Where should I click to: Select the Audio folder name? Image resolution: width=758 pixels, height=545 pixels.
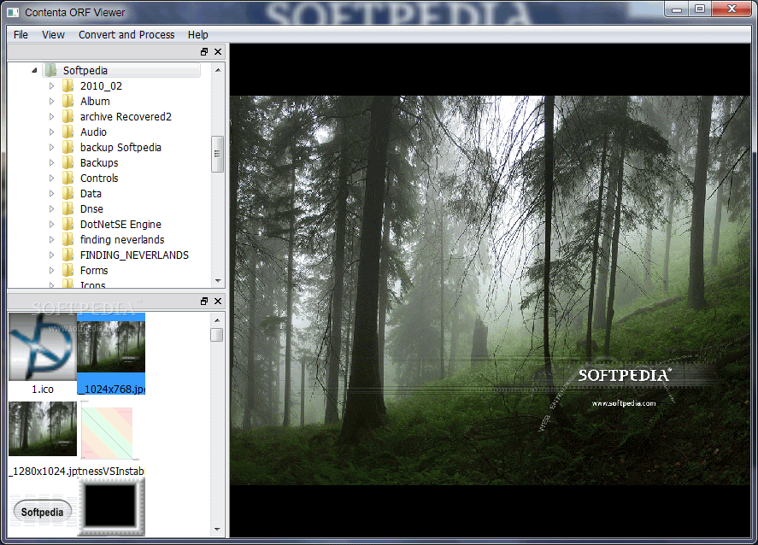(93, 132)
